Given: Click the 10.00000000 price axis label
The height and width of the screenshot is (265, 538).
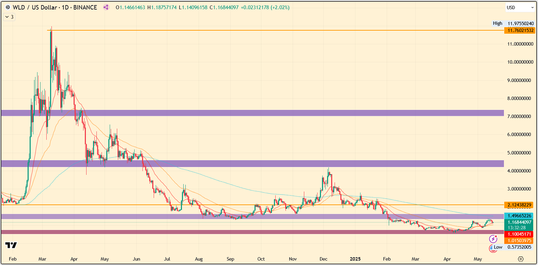Looking at the screenshot, I should (x=520, y=62).
